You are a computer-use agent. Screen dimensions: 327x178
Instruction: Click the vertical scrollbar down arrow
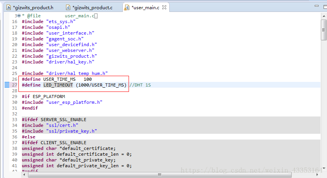(324, 168)
